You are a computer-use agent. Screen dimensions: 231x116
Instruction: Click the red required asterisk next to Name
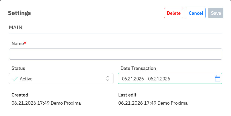pyautogui.click(x=25, y=43)
